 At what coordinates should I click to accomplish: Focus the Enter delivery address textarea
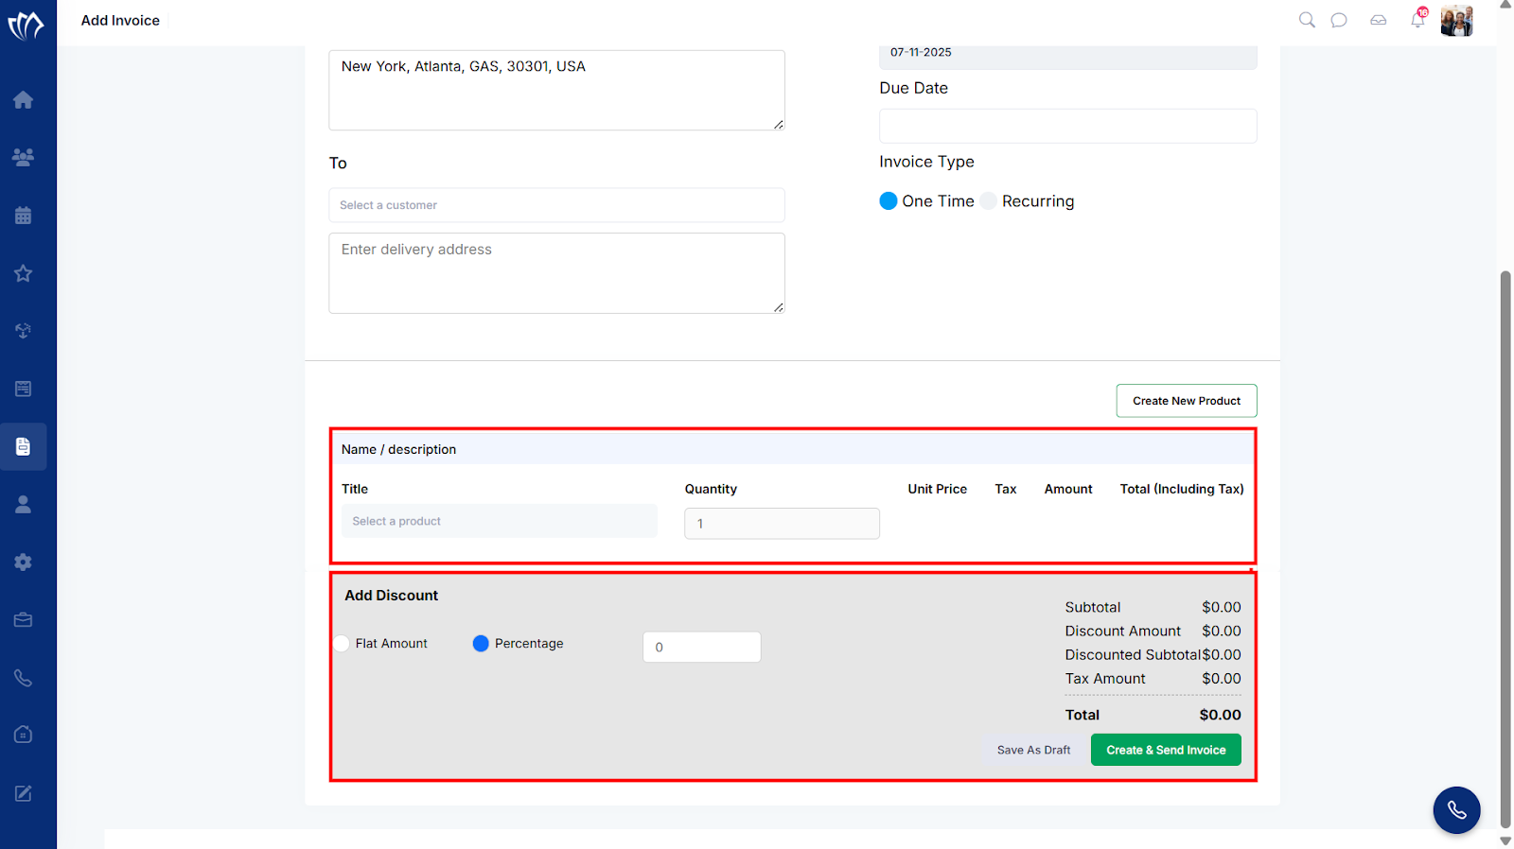click(x=556, y=273)
